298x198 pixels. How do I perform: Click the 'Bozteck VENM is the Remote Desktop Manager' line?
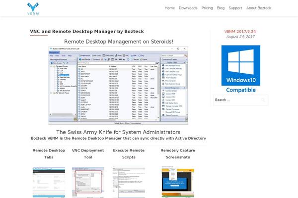pyautogui.click(x=118, y=138)
